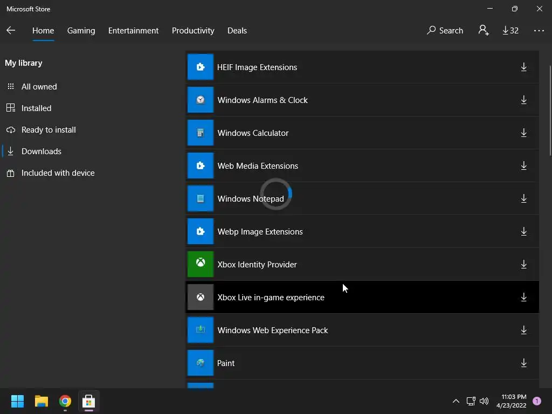
Task: Open the Entertainment tab
Action: 134,31
